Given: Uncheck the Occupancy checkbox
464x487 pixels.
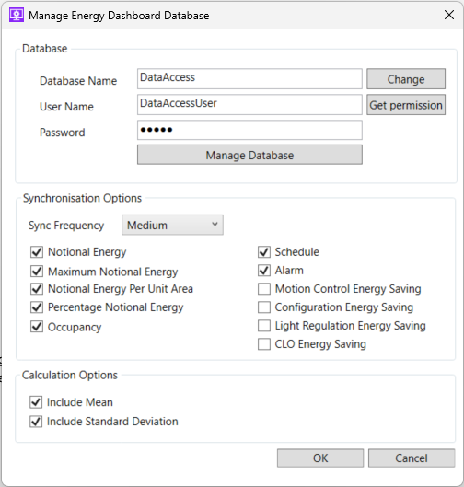Looking at the screenshot, I should [x=37, y=327].
